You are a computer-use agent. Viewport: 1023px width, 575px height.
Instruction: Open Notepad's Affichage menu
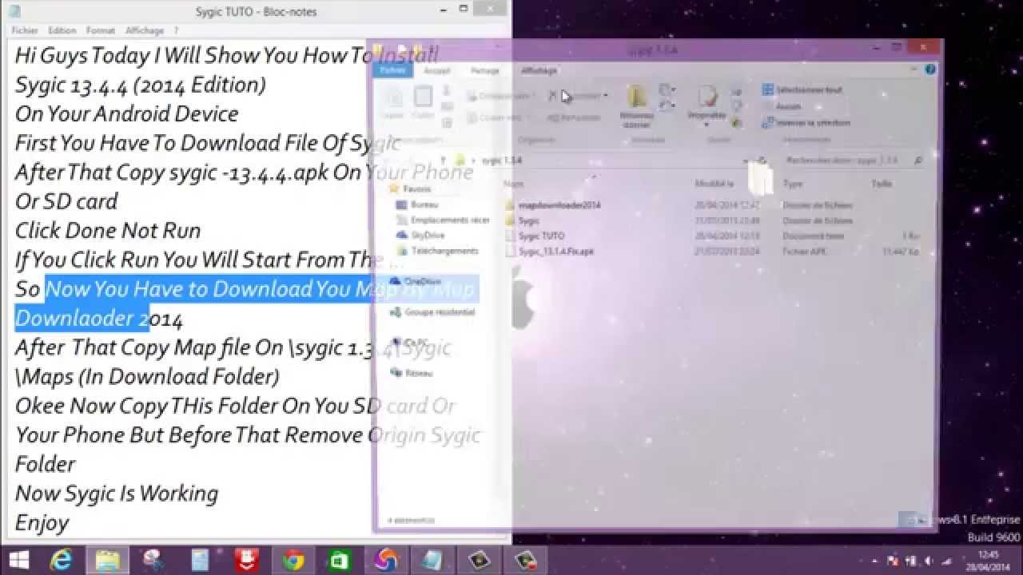[x=145, y=30]
